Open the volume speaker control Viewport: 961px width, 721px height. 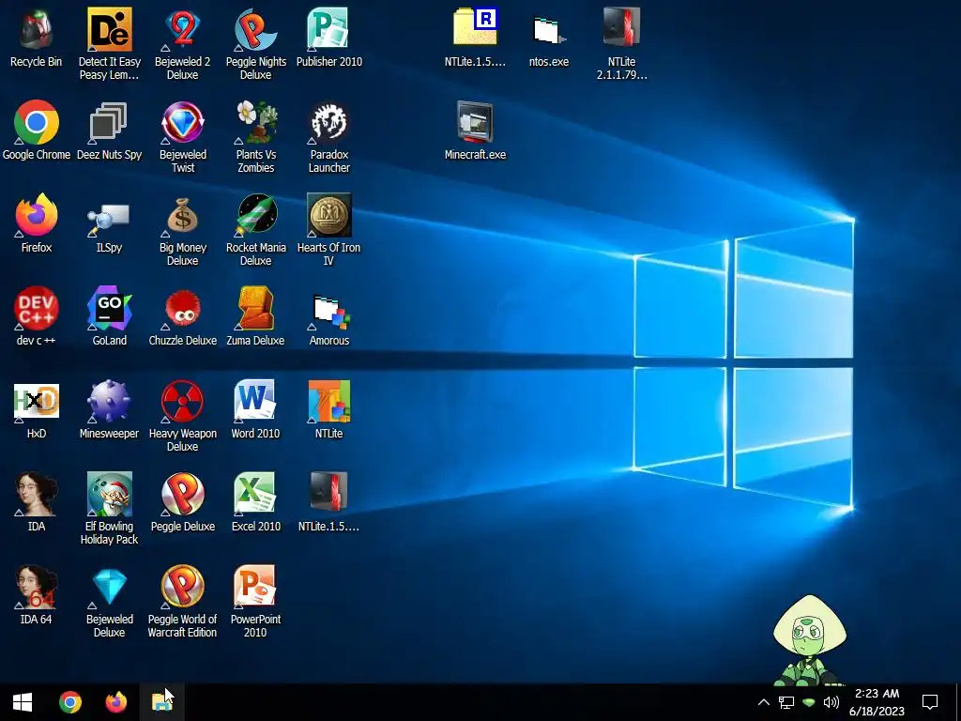point(831,702)
